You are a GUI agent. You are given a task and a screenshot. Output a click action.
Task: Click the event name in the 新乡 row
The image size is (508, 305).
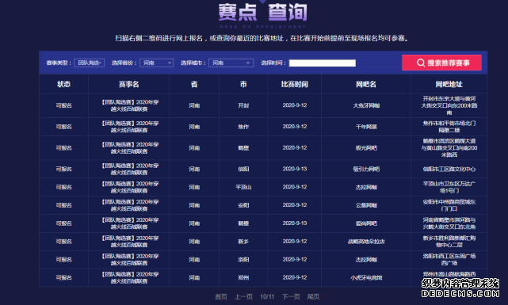pyautogui.click(x=130, y=242)
